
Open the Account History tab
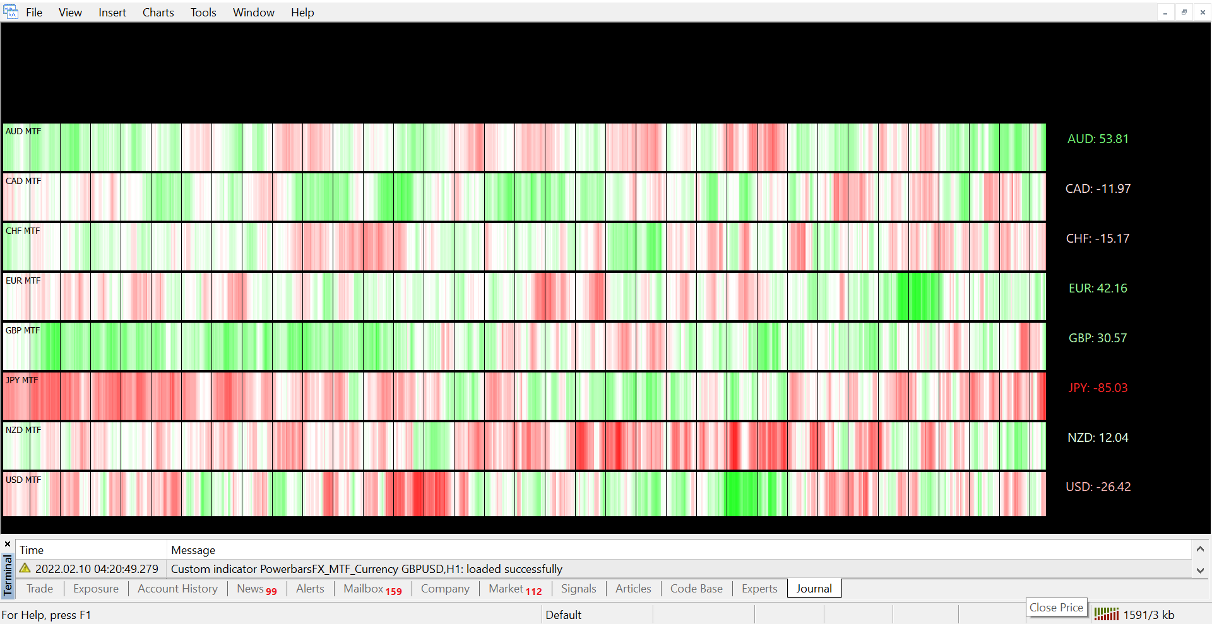point(177,589)
